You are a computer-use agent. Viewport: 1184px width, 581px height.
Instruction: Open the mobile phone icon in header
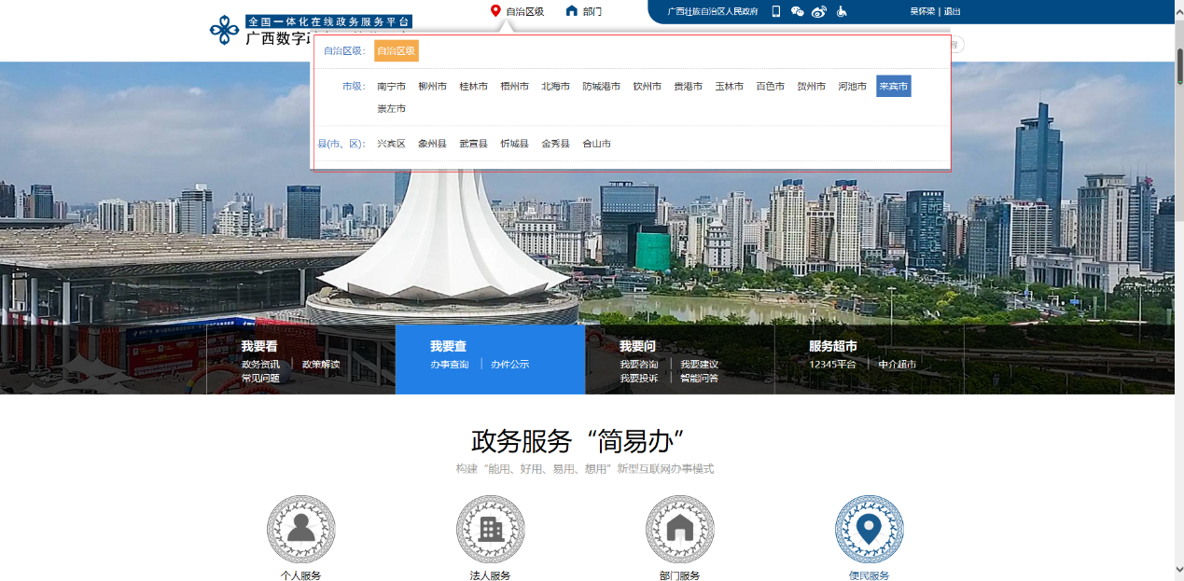pos(775,12)
